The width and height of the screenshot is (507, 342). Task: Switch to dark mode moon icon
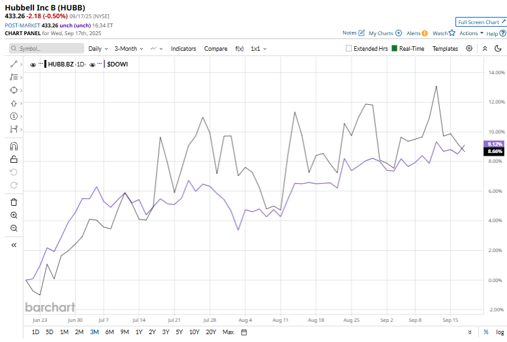click(498, 48)
